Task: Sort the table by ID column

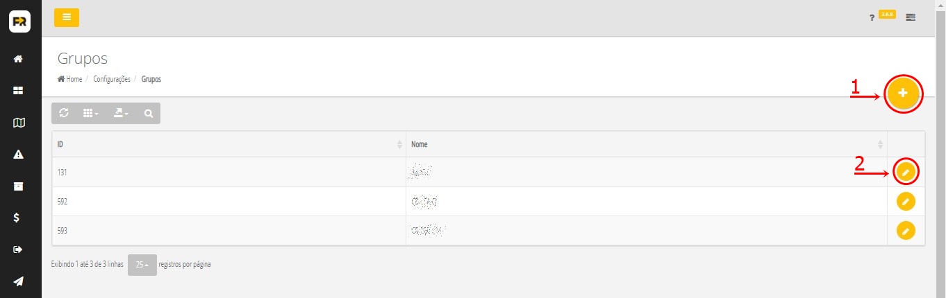Action: click(228, 144)
